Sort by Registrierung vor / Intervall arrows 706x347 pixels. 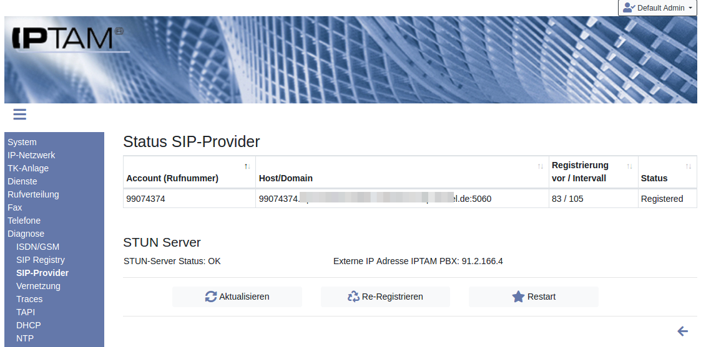point(630,166)
